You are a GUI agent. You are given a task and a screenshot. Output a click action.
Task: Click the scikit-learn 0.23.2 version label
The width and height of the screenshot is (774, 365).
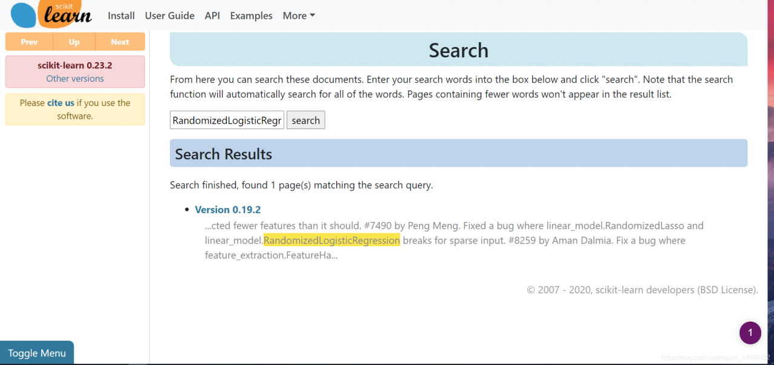pyautogui.click(x=75, y=65)
